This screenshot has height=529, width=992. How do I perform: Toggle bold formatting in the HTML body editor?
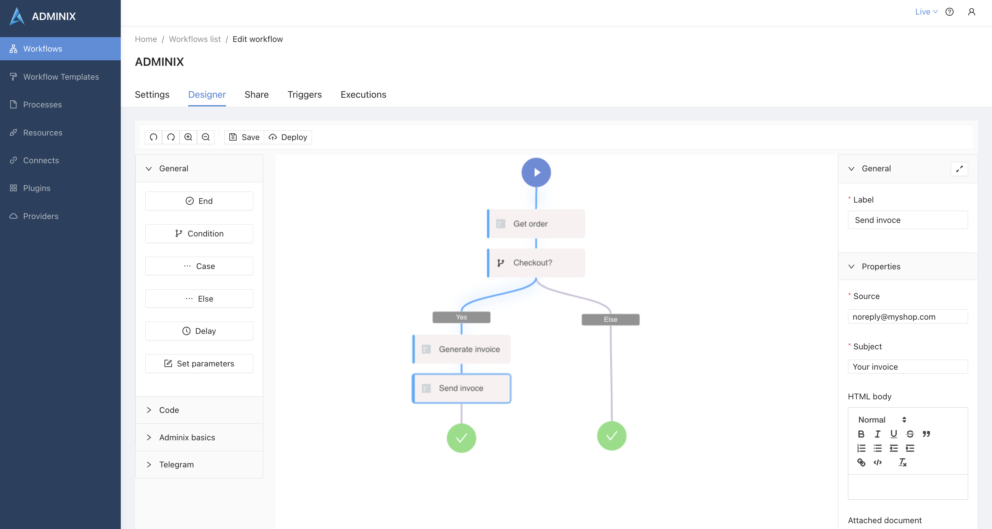point(861,434)
